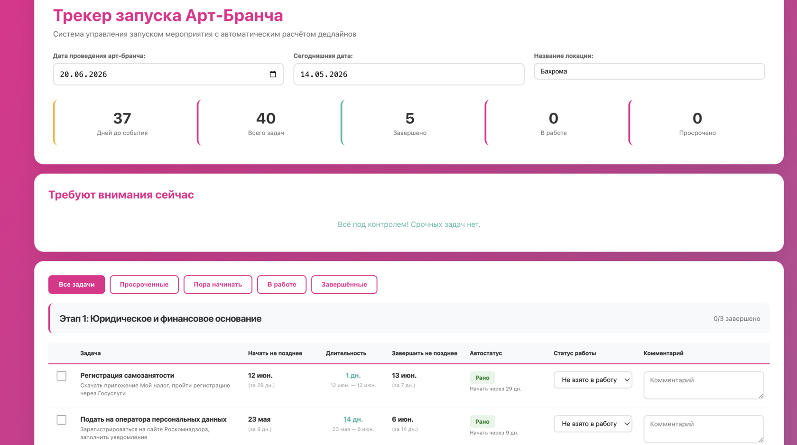Click the Всего задач stat card

click(266, 122)
